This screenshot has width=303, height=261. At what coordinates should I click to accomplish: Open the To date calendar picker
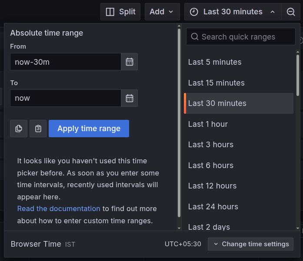(130, 98)
